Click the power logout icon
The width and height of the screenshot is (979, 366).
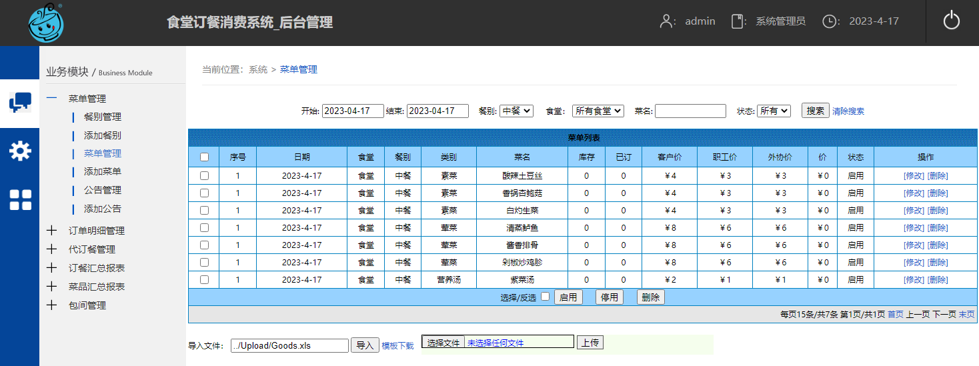952,21
